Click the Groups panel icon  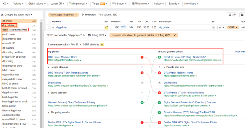tap(2, 15)
